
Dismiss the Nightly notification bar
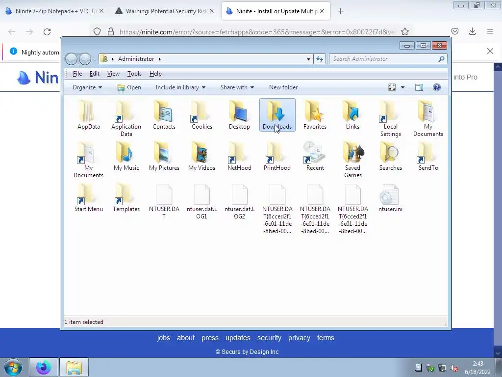point(490,51)
